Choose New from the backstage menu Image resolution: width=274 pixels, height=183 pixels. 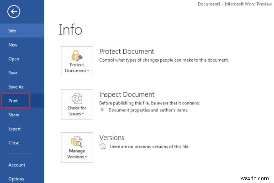tap(22, 45)
